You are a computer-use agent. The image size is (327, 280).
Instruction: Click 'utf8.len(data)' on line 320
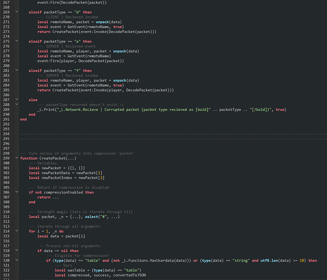[x=275, y=260]
